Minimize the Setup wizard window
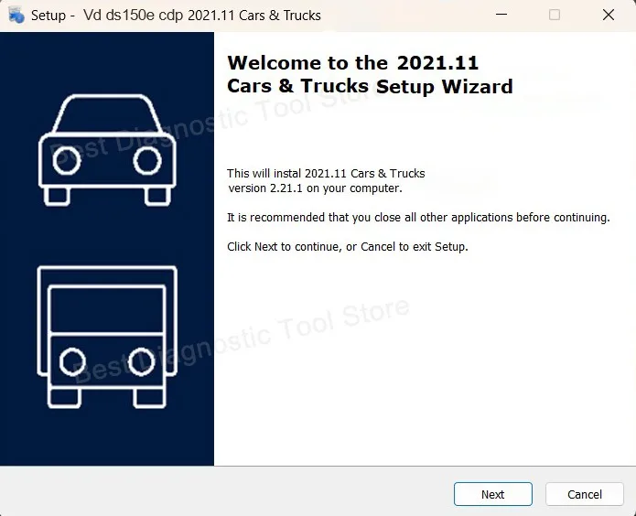The width and height of the screenshot is (636, 516). [501, 15]
